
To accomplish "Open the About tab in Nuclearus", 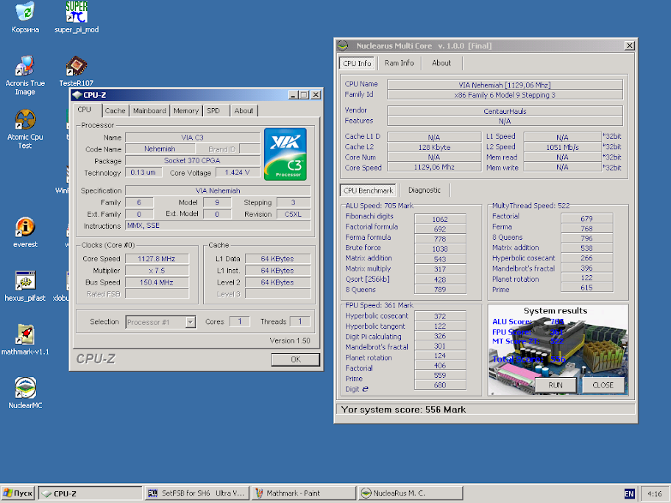I will coord(441,63).
